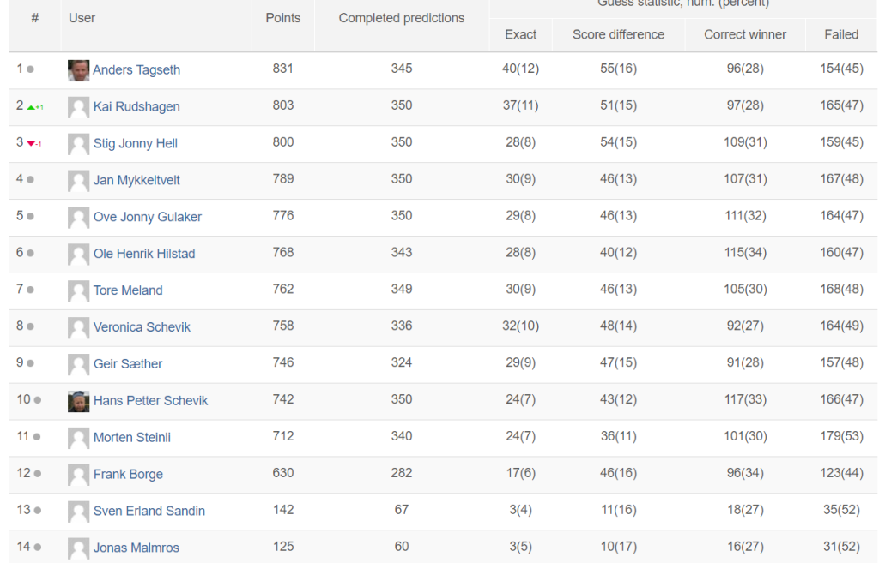The image size is (879, 563).
Task: Click placeholder avatar beside Jonas Malmros
Action: [78, 548]
